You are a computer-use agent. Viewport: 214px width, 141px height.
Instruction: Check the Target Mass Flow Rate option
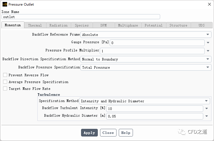5,89
